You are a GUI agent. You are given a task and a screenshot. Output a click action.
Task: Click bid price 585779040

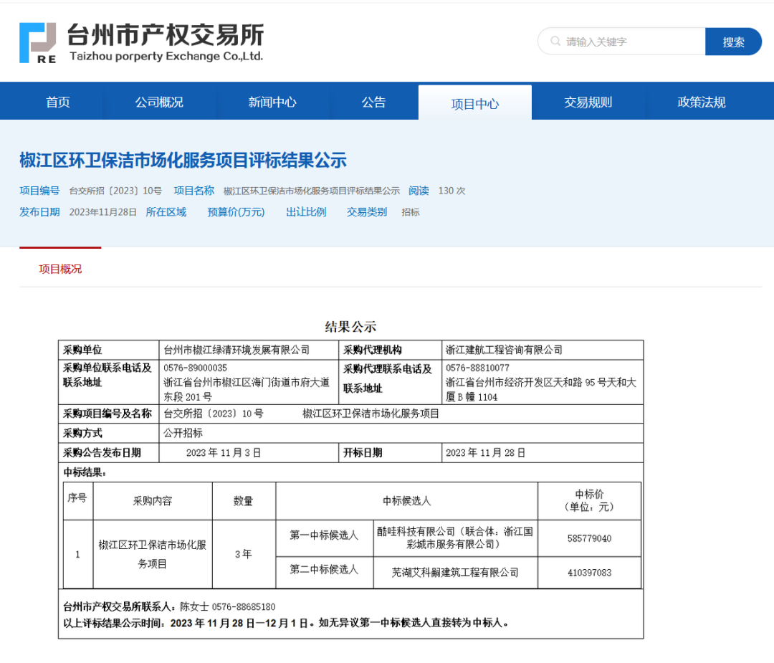pyautogui.click(x=589, y=538)
